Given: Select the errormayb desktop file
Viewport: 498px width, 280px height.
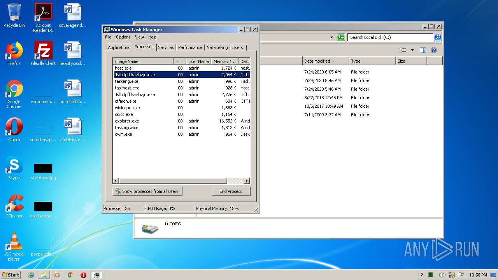Looking at the screenshot, I should (x=43, y=94).
